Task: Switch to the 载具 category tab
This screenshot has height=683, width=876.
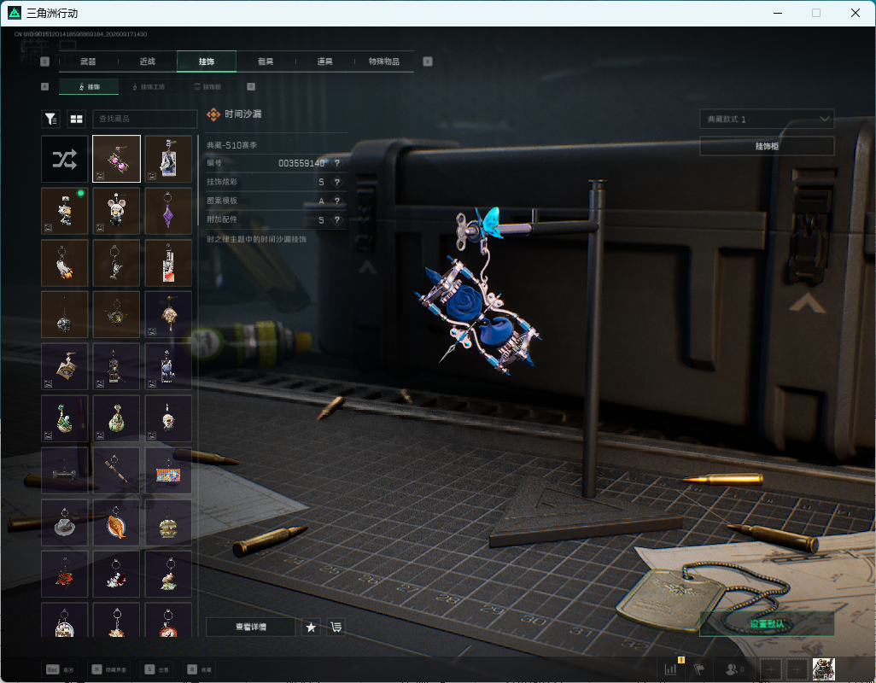Action: (x=266, y=61)
